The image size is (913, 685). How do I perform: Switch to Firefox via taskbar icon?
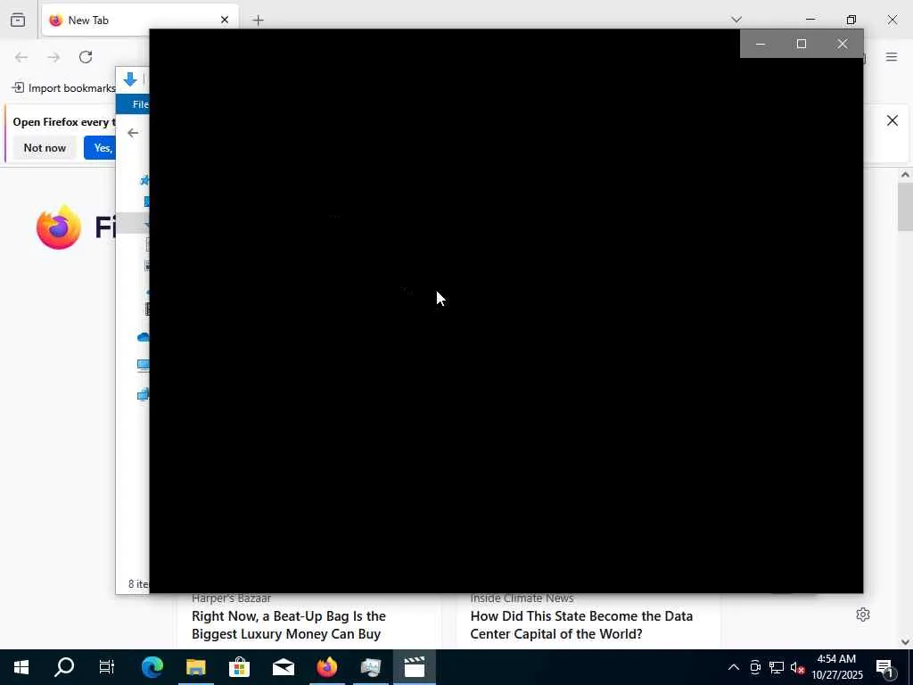[x=326, y=667]
